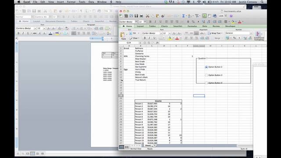Click the AutoSum sigma icon in Excel

184,16
